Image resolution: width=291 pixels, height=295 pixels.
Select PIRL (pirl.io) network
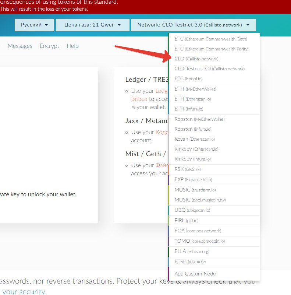[x=214, y=221]
